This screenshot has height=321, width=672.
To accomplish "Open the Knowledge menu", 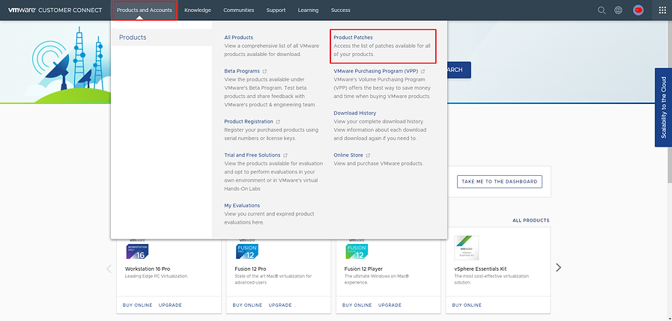I will click(x=198, y=10).
